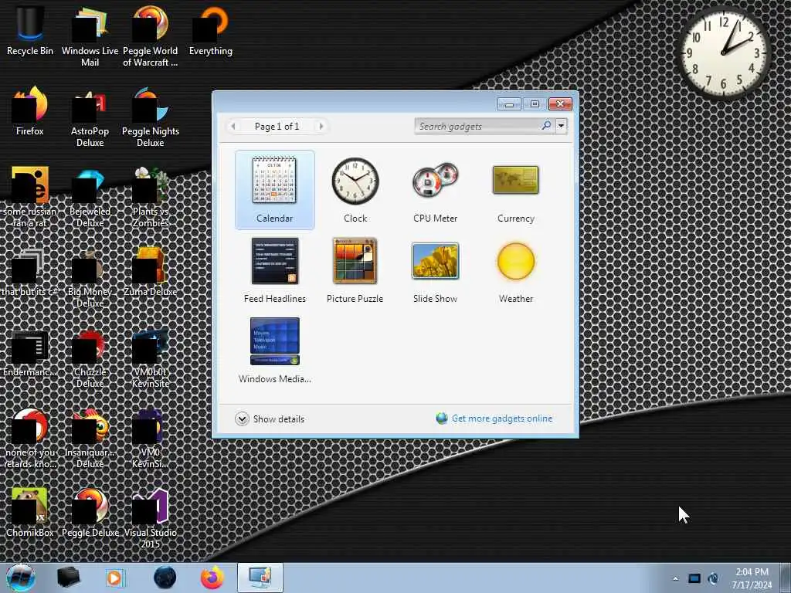The height and width of the screenshot is (593, 791).
Task: Select the Endermanc... desktop icon
Action: 30,352
